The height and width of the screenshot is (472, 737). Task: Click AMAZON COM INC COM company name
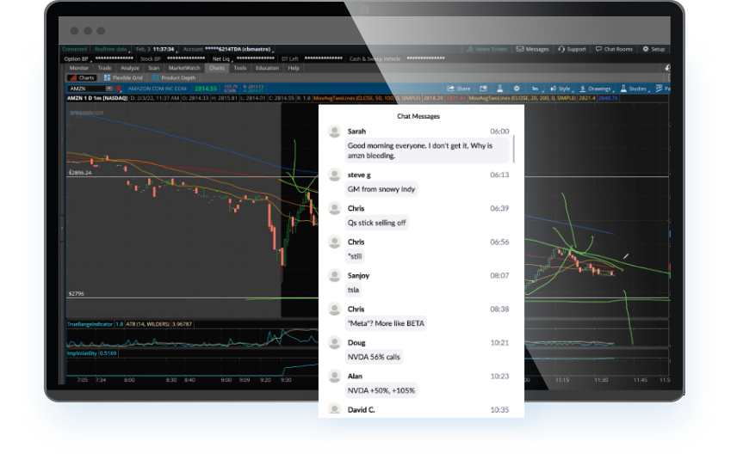[x=157, y=89]
